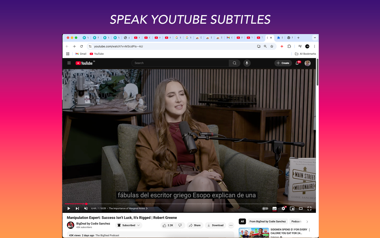
Task: Expand 'The Importance of Marginal Notes' chapter list
Action: click(x=146, y=208)
